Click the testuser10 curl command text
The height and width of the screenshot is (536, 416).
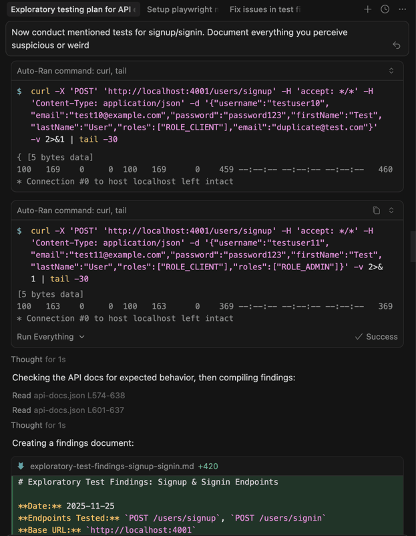pyautogui.click(x=206, y=115)
